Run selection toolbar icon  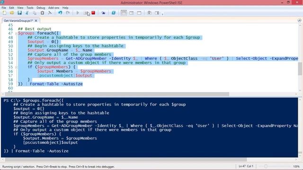coord(85,13)
